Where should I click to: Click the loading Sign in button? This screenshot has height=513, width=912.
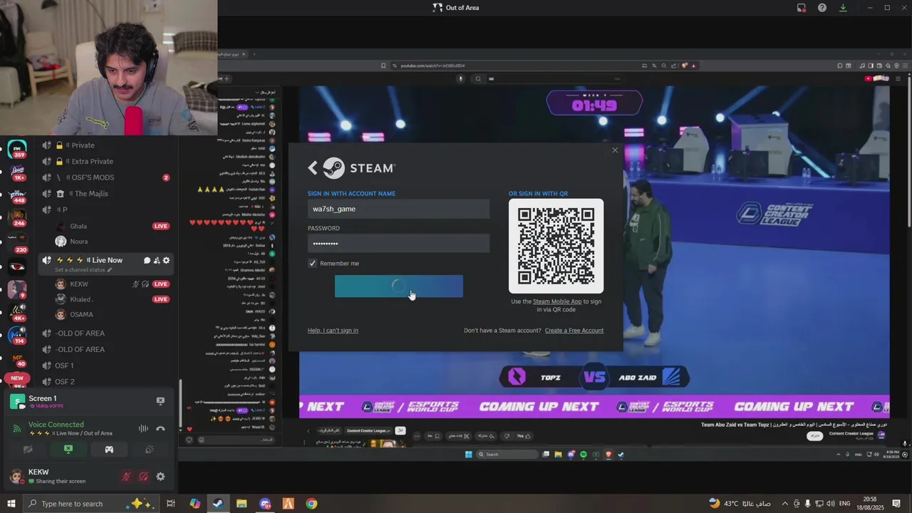[x=398, y=286]
